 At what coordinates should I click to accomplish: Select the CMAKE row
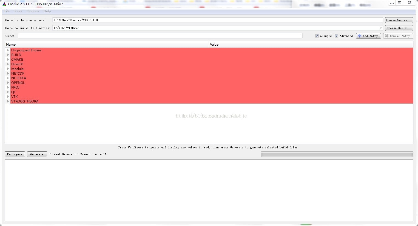click(212, 60)
